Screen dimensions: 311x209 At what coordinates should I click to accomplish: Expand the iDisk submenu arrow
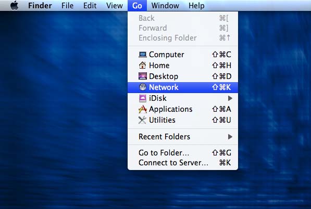coord(230,98)
